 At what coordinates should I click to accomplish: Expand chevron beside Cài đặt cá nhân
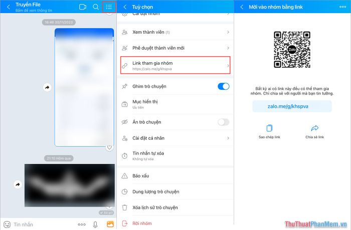[228, 138]
